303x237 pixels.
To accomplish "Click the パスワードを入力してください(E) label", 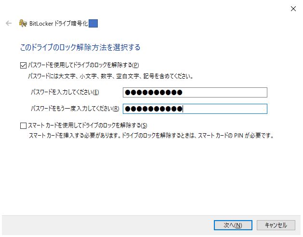I will point(65,92).
